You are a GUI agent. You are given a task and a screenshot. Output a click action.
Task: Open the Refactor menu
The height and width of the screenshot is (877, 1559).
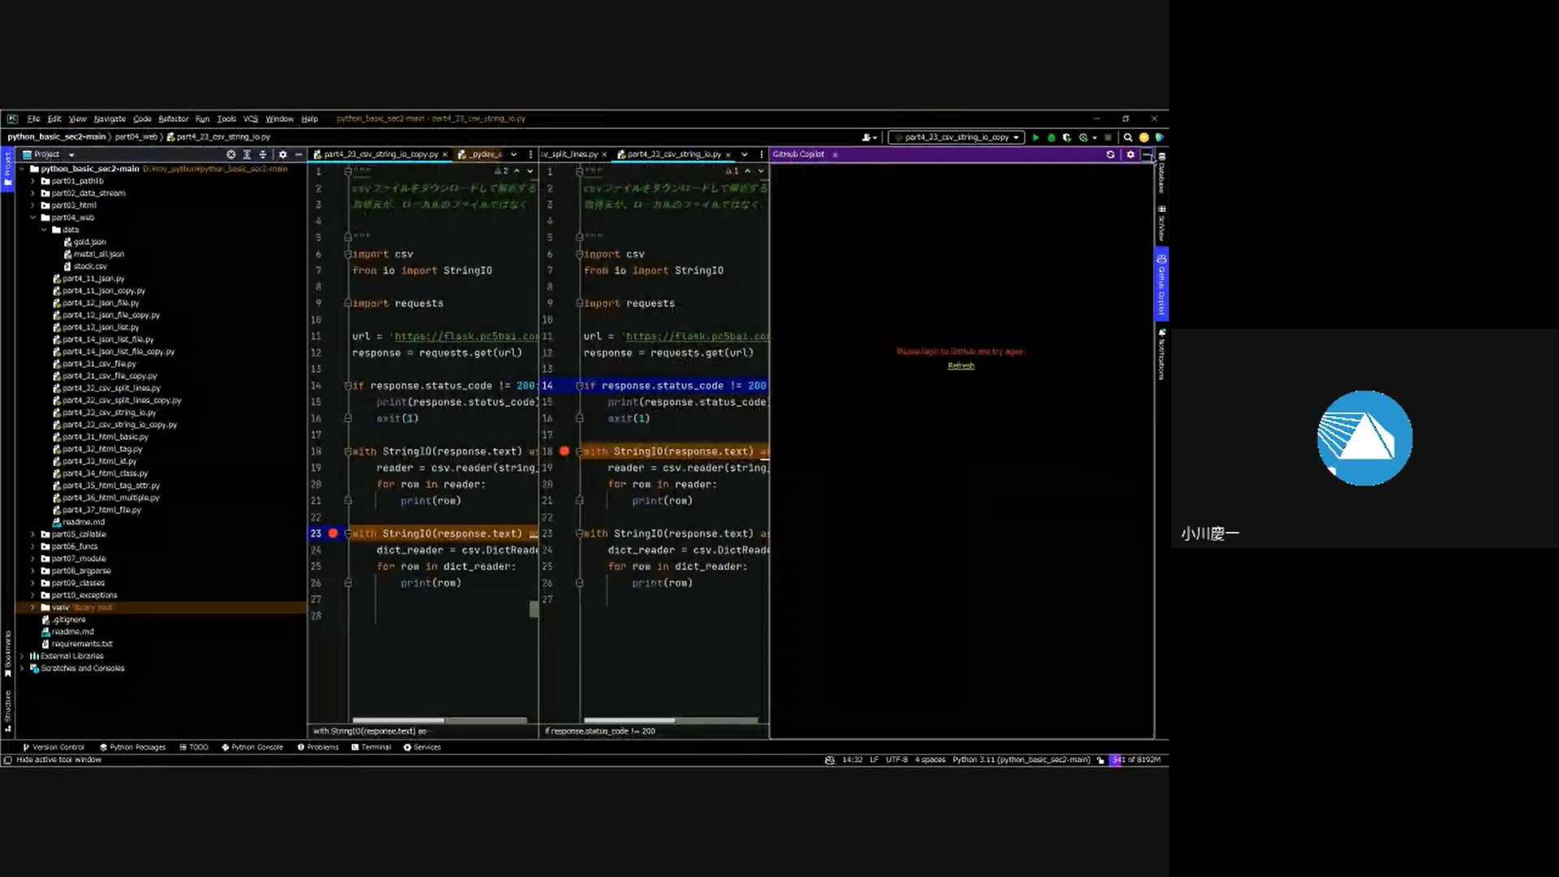click(x=173, y=119)
